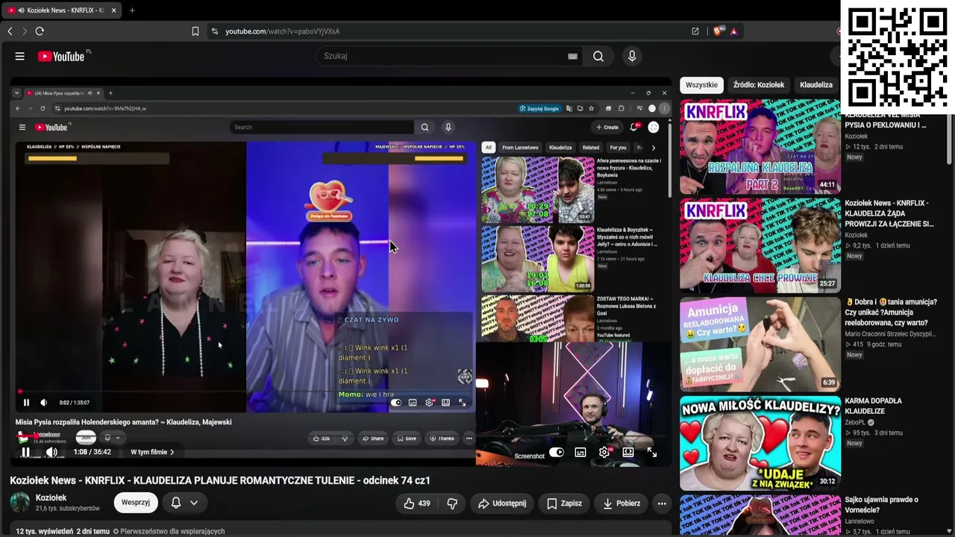Image resolution: width=955 pixels, height=537 pixels.
Task: Open the Koziołek channel avatar below the video title
Action: [20, 503]
